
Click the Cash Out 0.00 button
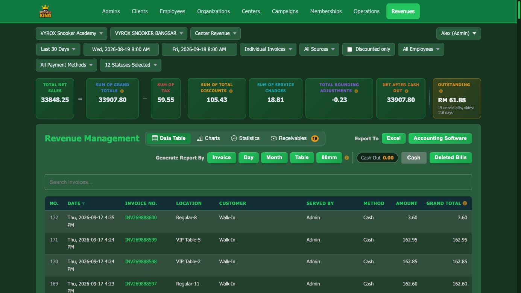[377, 158]
